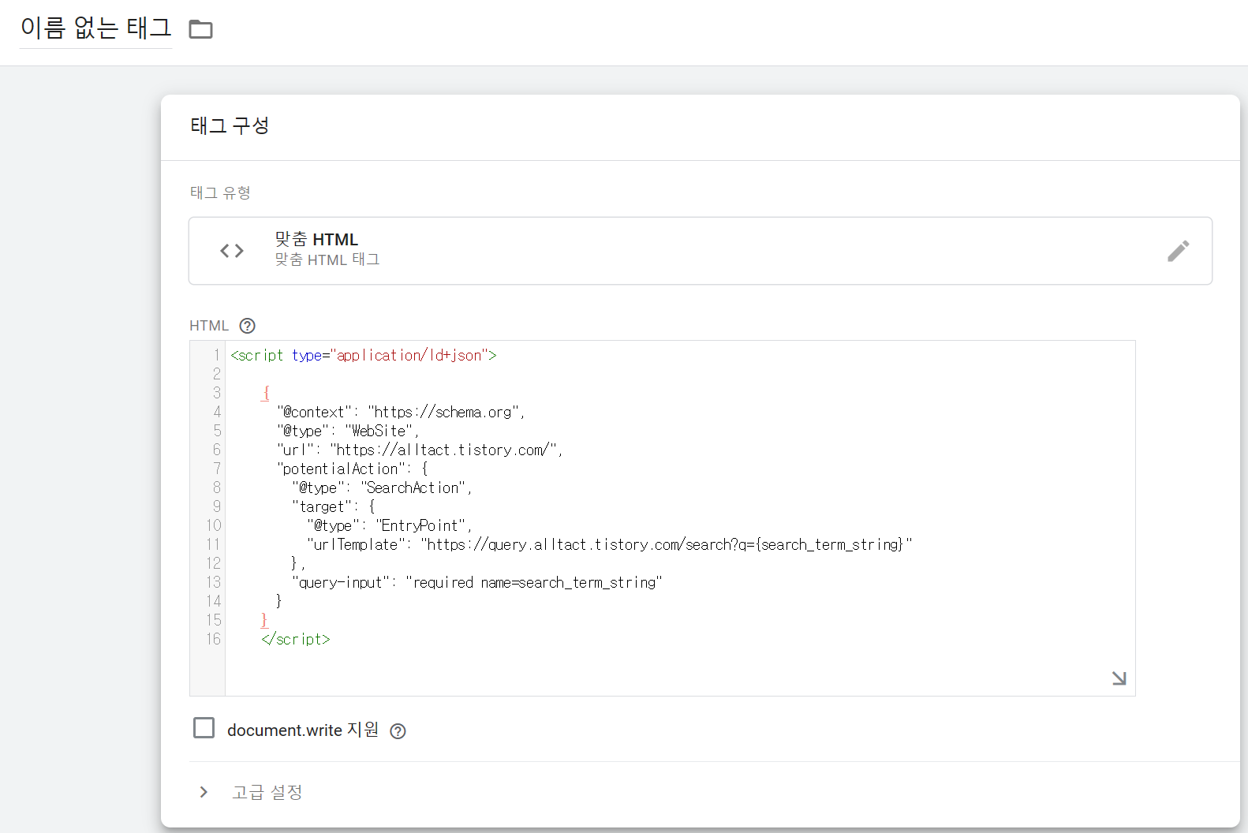Viewport: 1248px width, 833px height.
Task: Click the "SearchAction" code line
Action: pyautogui.click(x=382, y=488)
